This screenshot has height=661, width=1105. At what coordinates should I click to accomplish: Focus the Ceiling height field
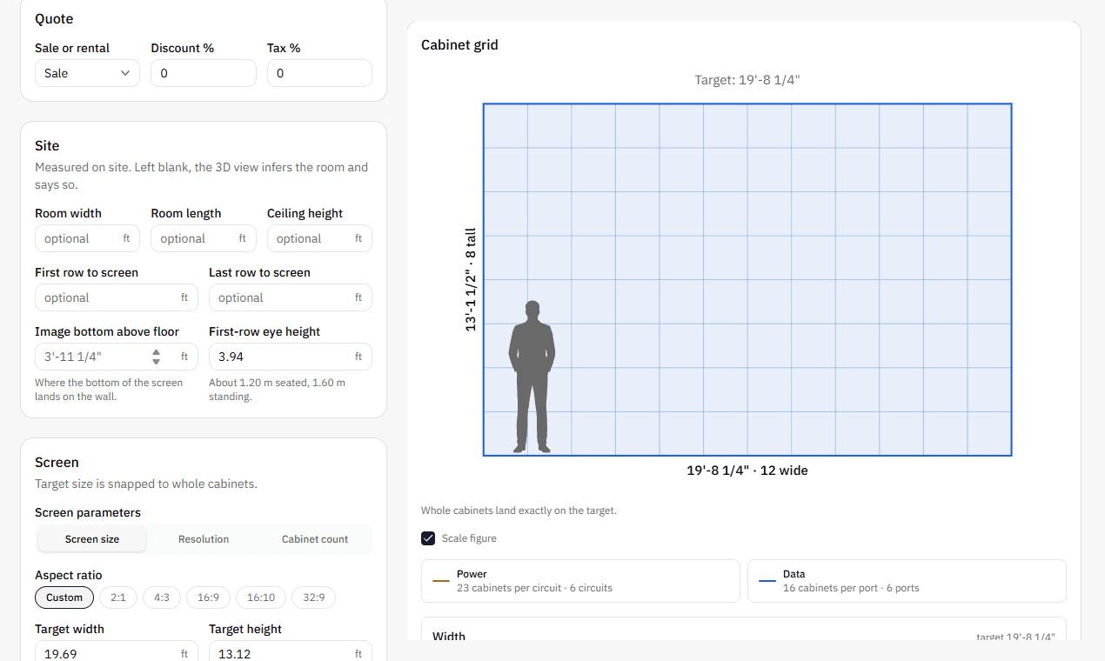[319, 238]
